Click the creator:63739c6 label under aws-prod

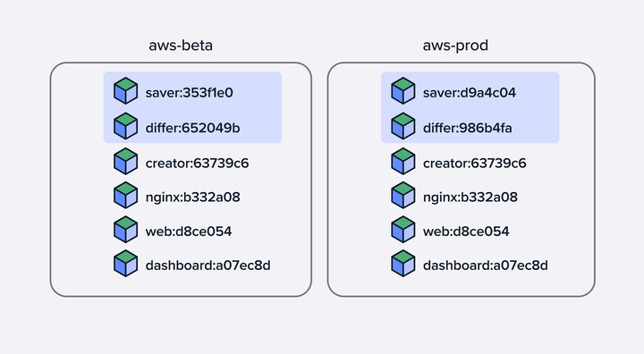click(x=475, y=164)
